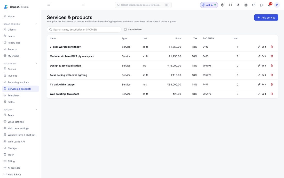The image size is (284, 178).
Task: Open Quotes in the sidebar
Action: point(20,69)
